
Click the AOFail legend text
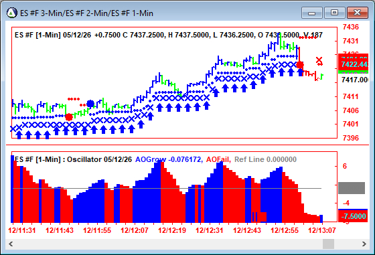218,159
